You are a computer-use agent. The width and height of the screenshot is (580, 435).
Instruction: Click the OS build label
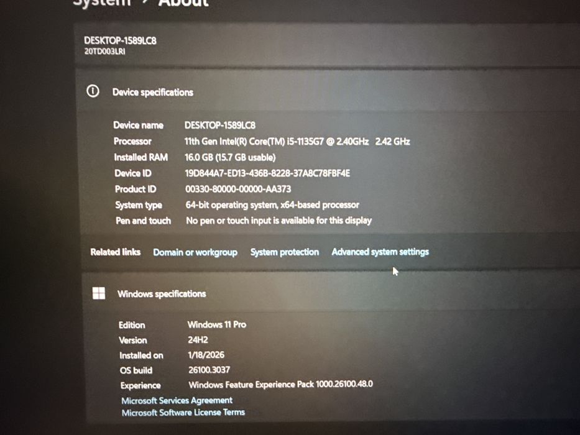coord(136,370)
